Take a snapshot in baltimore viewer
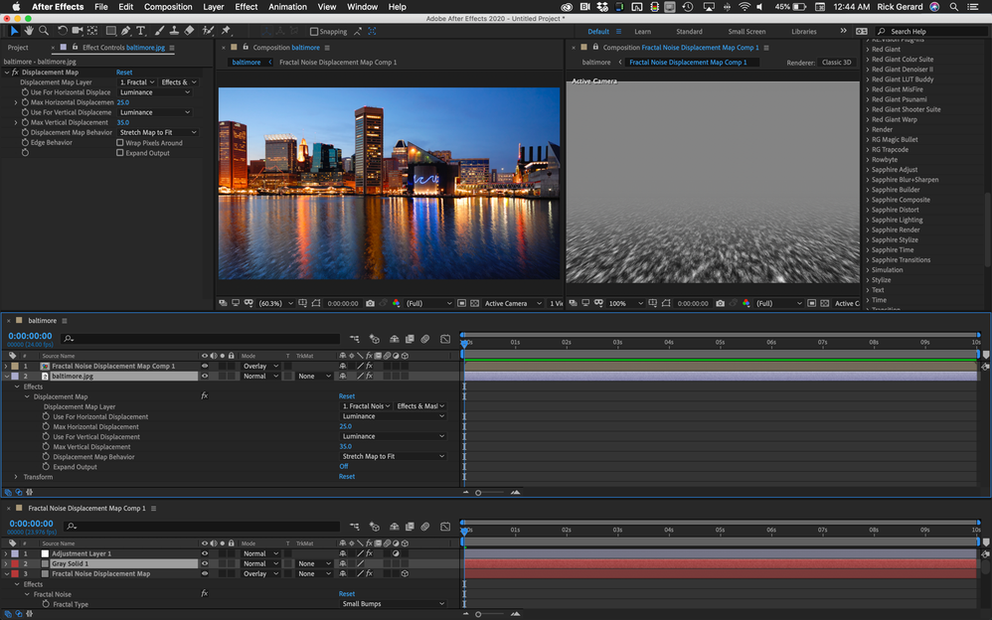Screen dimensions: 992x620 (x=370, y=304)
